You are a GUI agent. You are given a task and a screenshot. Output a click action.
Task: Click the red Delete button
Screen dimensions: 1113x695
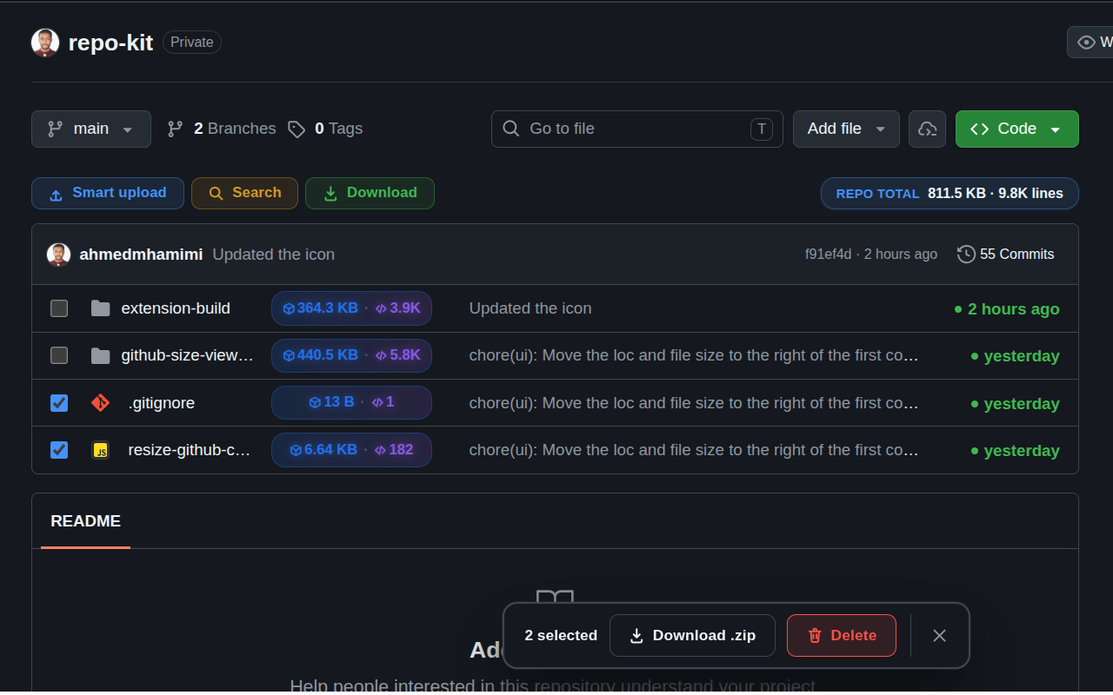tap(842, 635)
